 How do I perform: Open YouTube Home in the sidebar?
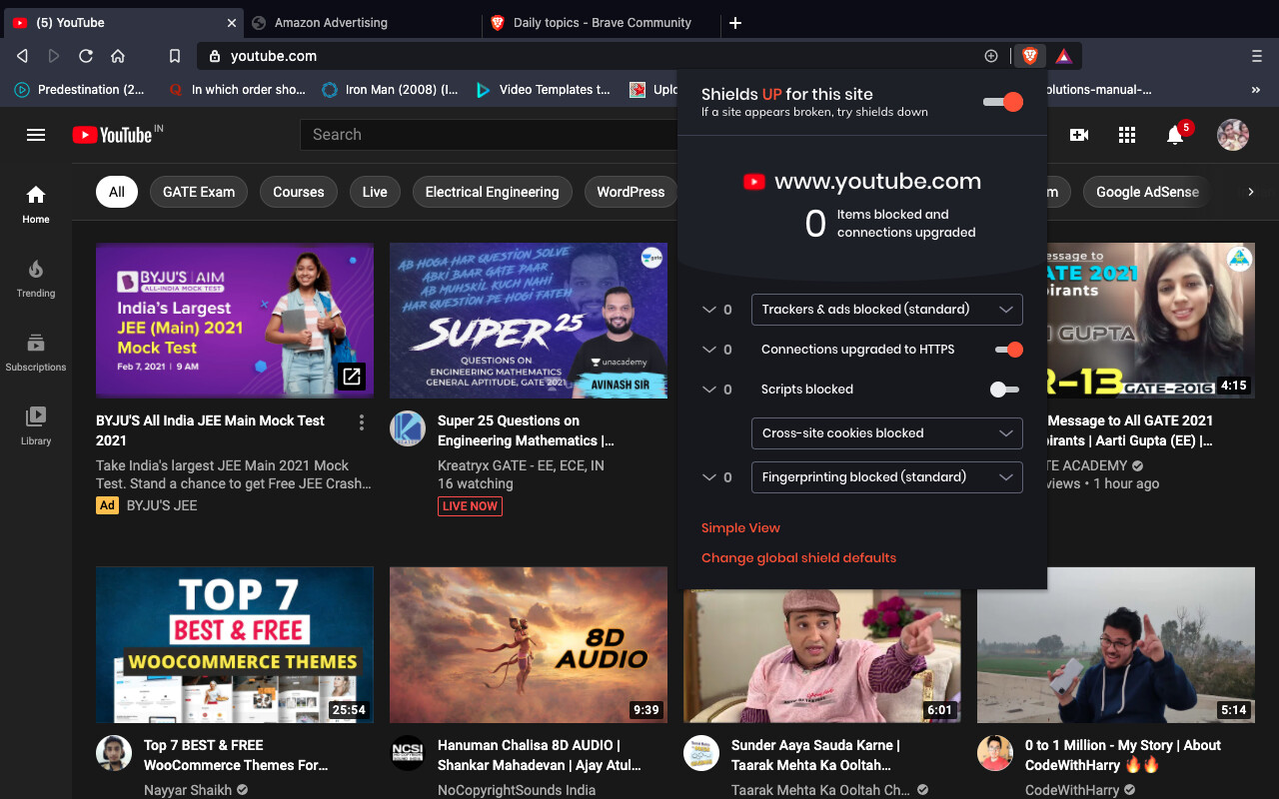(x=36, y=204)
